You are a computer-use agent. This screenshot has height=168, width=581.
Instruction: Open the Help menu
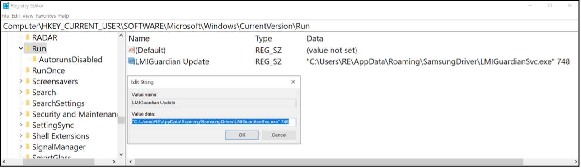point(64,16)
